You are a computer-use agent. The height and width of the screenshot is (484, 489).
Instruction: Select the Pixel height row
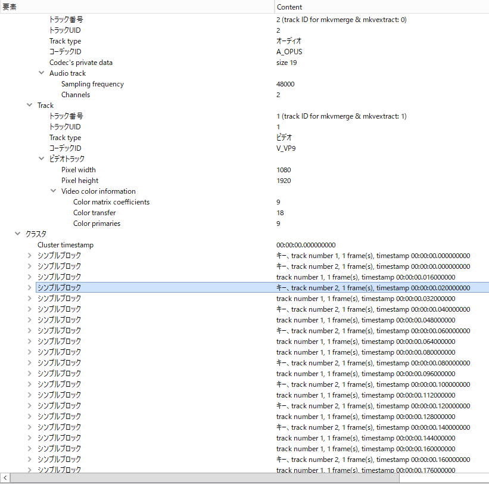(x=80, y=181)
